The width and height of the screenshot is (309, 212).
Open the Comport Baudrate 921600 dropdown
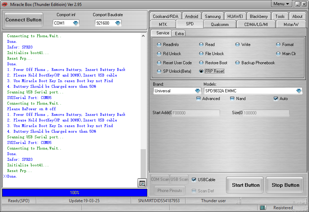[108, 23]
